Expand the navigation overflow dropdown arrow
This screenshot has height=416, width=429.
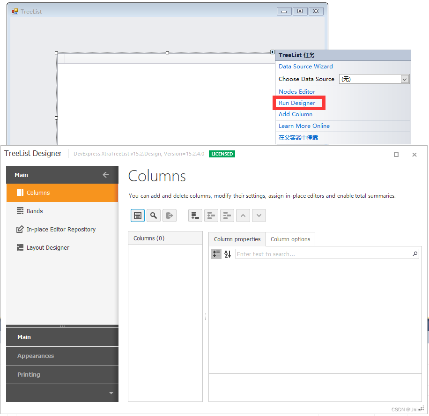point(111,393)
